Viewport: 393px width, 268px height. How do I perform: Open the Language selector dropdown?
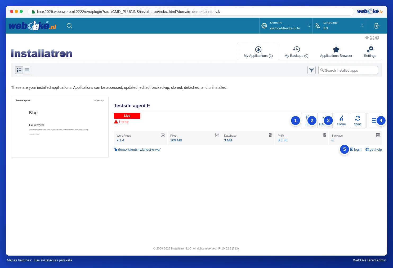(339, 26)
